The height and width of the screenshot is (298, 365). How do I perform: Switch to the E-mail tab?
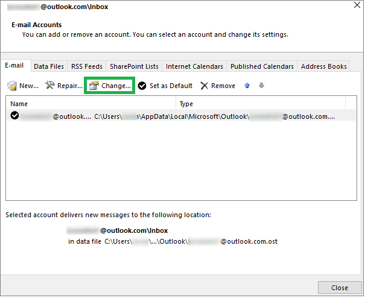[x=14, y=65]
